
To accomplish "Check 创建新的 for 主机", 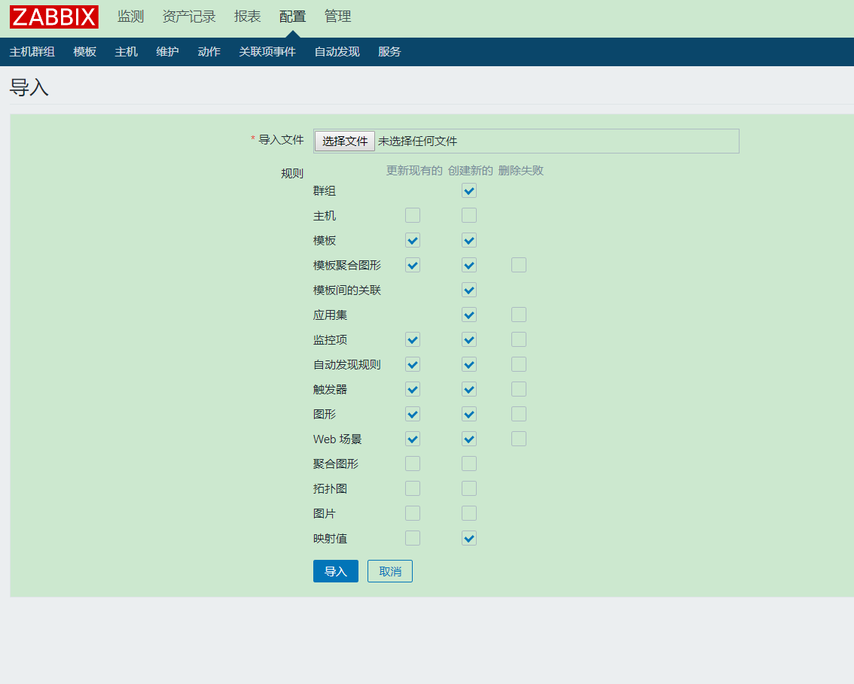I will click(469, 215).
